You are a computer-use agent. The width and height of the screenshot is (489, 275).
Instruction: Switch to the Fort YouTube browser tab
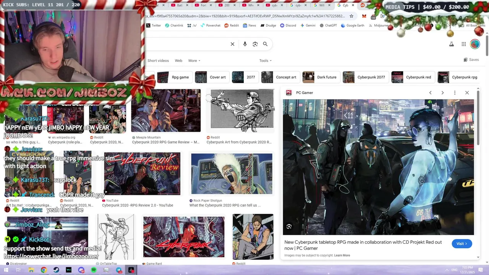(x=203, y=5)
